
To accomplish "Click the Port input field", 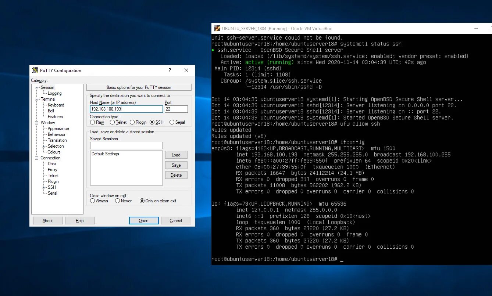I will pyautogui.click(x=176, y=109).
